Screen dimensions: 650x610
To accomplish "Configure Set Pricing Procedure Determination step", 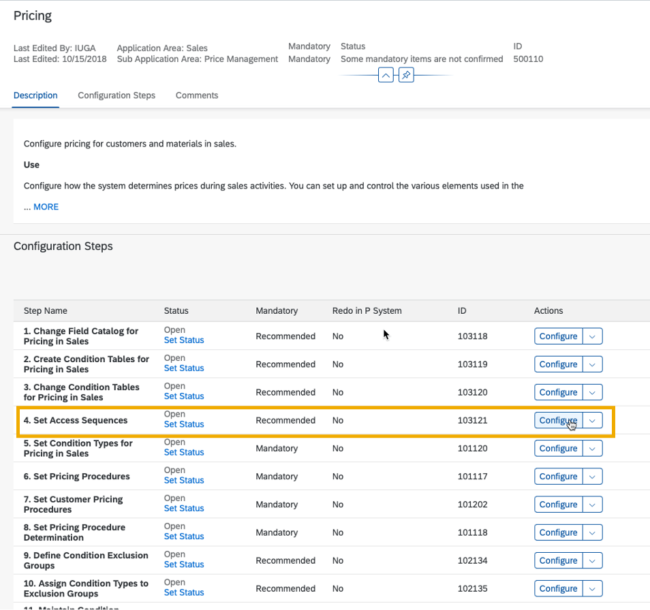I will click(x=559, y=532).
